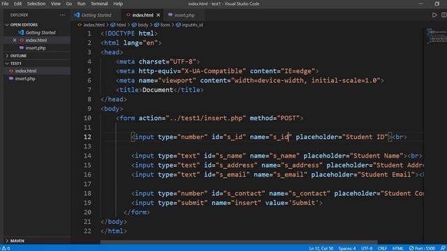Click the minimap code preview
Screen dimensions: 447x251
436,36
